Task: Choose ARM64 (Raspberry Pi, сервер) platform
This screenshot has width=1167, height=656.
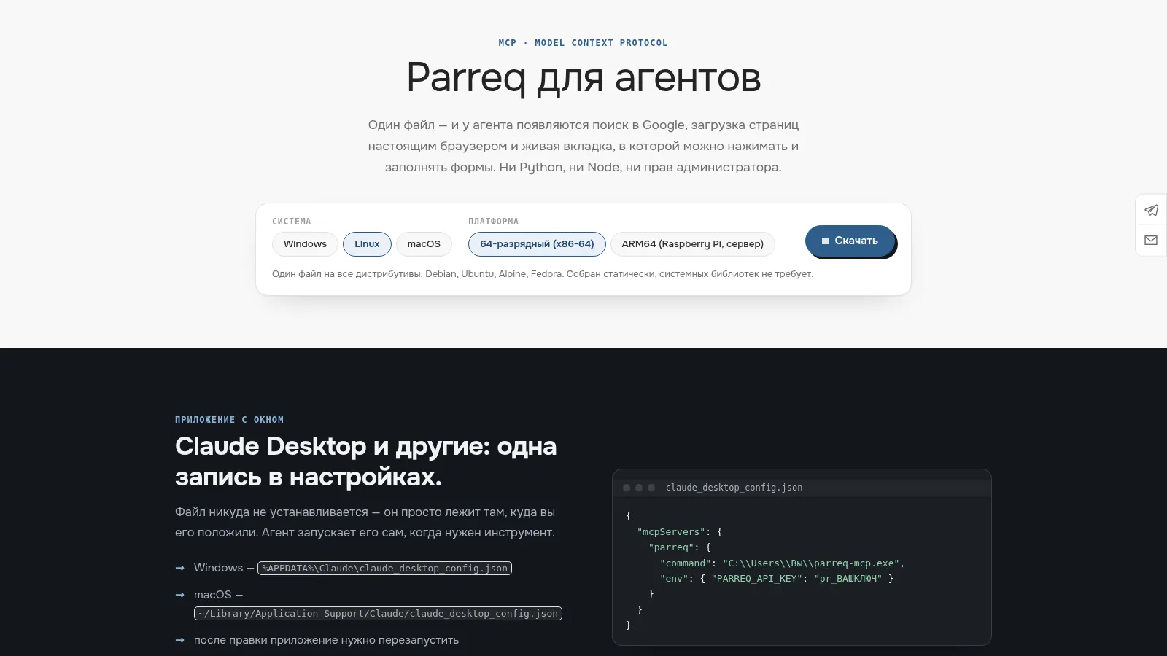Action: 692,244
